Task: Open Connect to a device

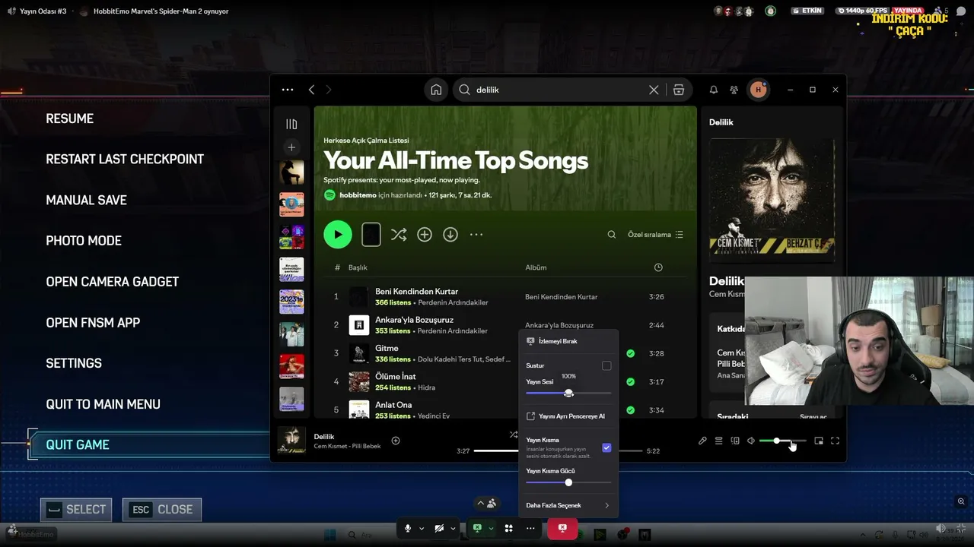Action: [x=735, y=441]
